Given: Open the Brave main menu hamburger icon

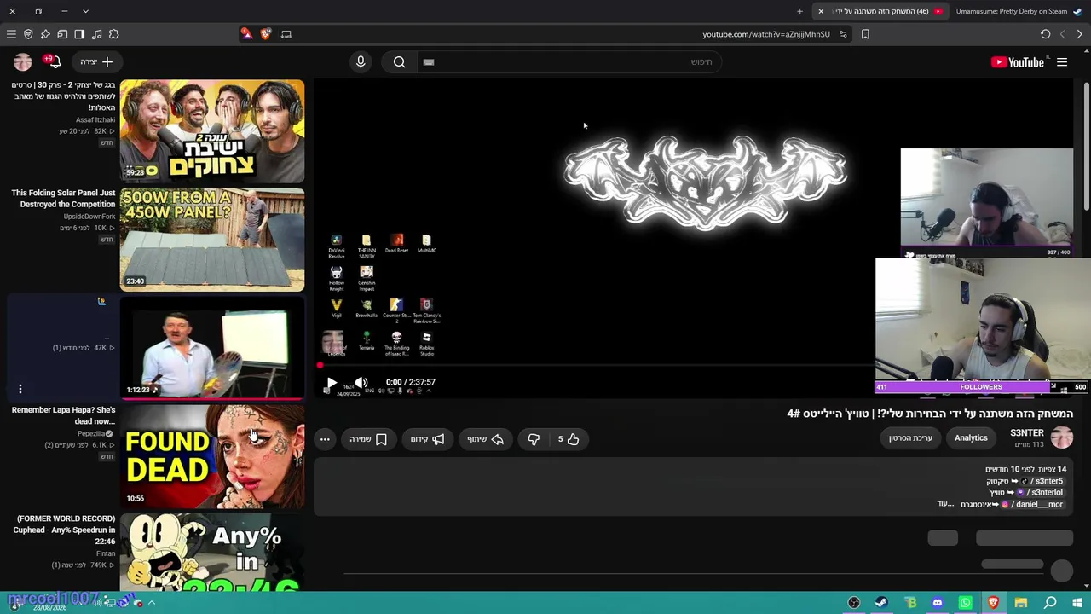Looking at the screenshot, I should [11, 34].
